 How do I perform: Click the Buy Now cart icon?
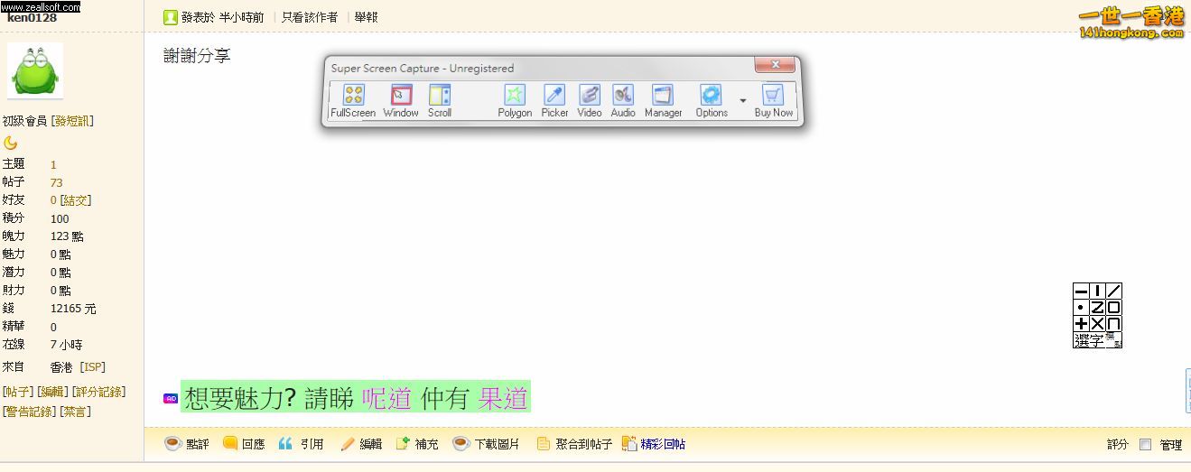773,100
